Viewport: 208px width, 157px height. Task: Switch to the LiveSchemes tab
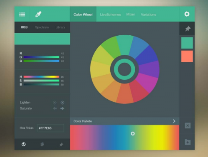point(110,15)
